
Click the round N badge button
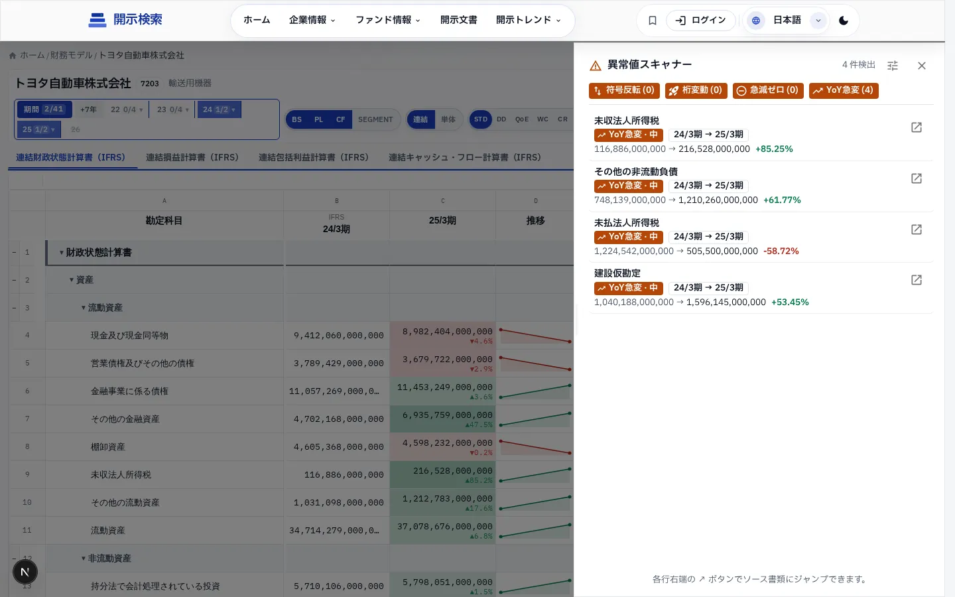click(x=25, y=572)
